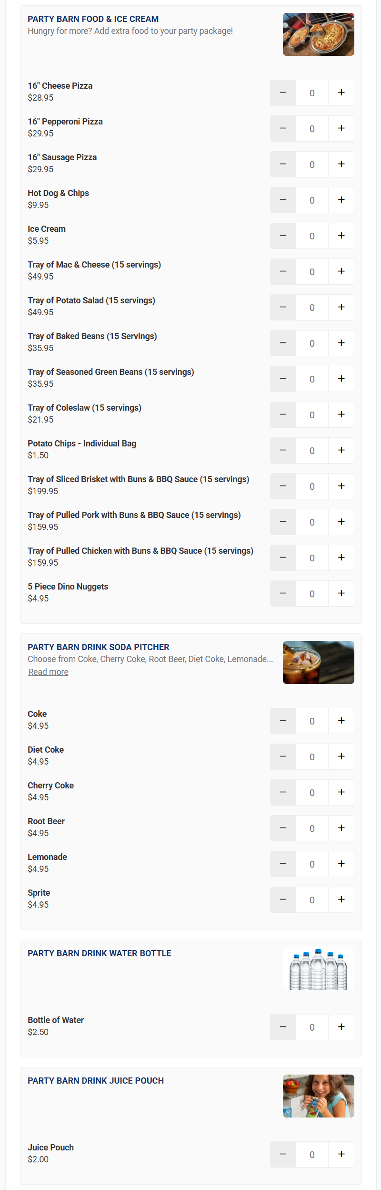The image size is (381, 1190).
Task: Increase Juice Pouch quantity
Action: coord(341,1154)
